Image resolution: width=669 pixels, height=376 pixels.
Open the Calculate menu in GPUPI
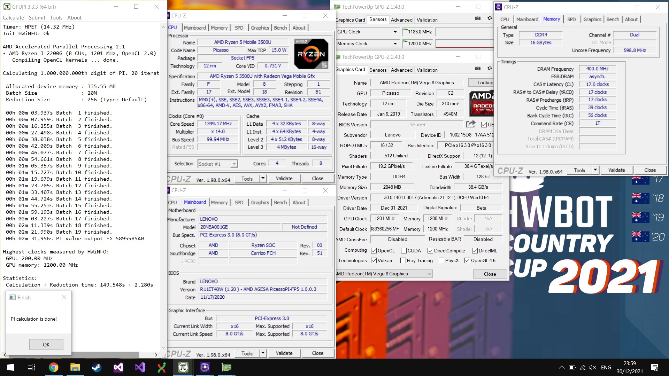13,17
